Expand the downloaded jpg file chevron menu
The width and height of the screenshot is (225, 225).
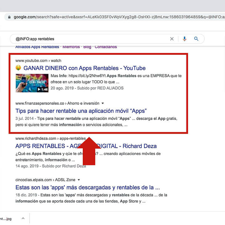(x=23, y=219)
